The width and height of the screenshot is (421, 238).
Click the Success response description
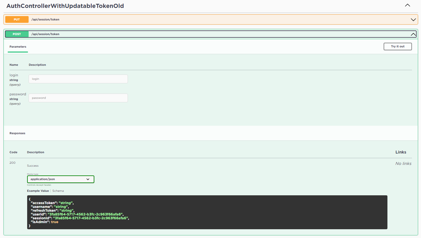[33, 166]
